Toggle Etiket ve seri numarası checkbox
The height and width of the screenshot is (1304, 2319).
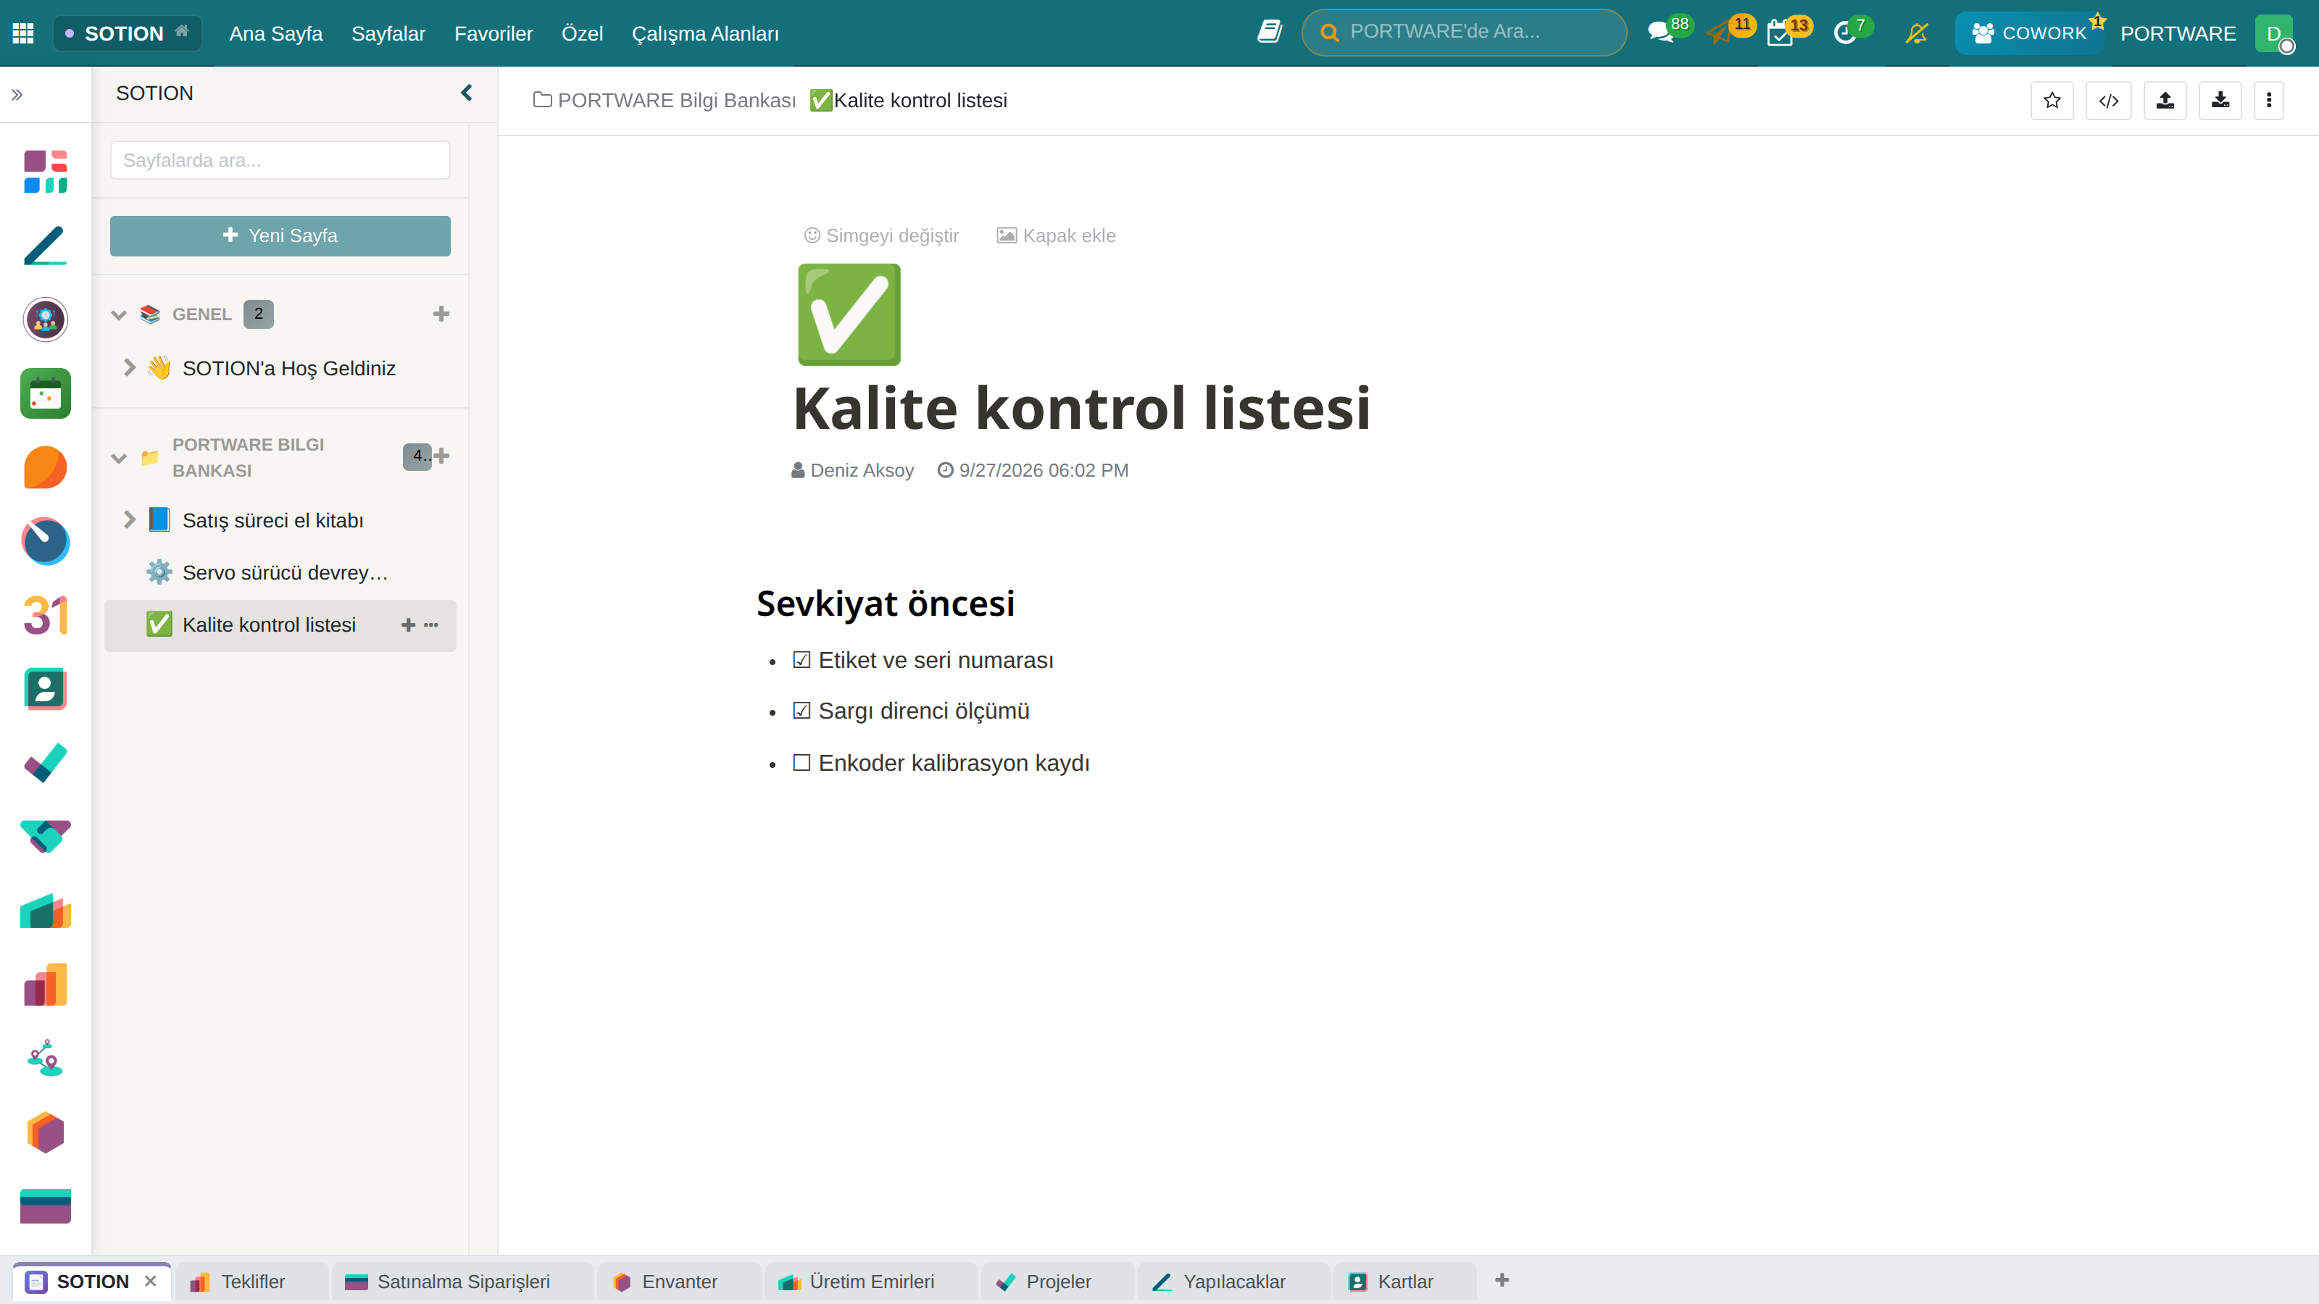(x=802, y=660)
